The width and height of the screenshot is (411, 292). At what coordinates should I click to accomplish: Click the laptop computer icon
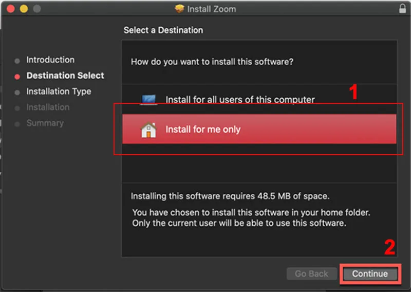click(148, 100)
